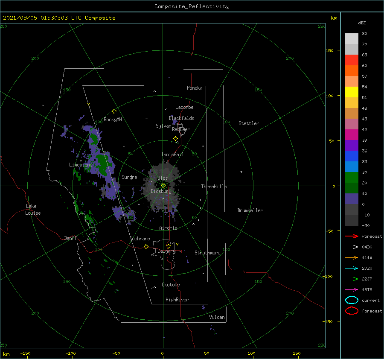Click the Banff label
Screen dimensions: 384x359
tap(70, 238)
